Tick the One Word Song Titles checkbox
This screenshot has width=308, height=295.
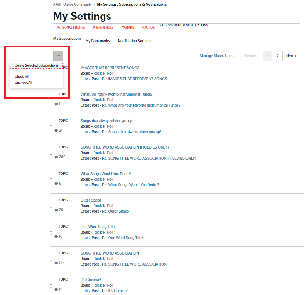(51, 233)
